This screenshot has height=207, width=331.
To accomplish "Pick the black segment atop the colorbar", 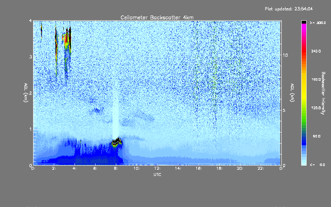I will point(304,22).
